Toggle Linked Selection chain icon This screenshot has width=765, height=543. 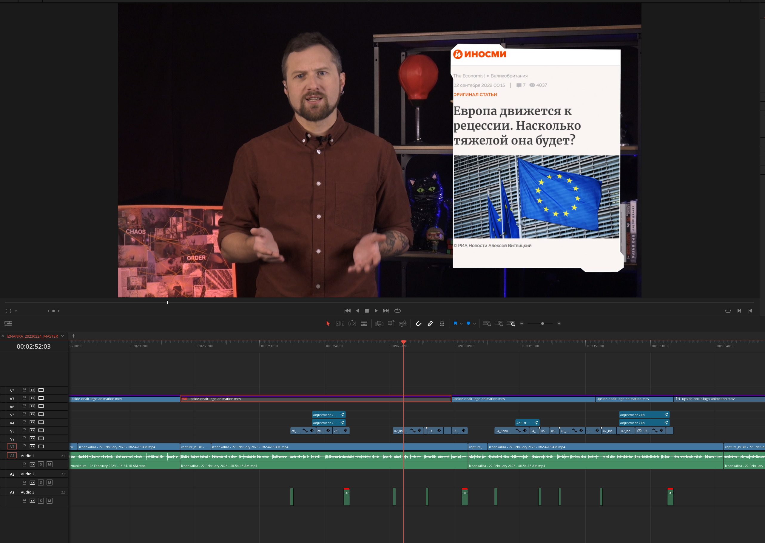click(430, 323)
